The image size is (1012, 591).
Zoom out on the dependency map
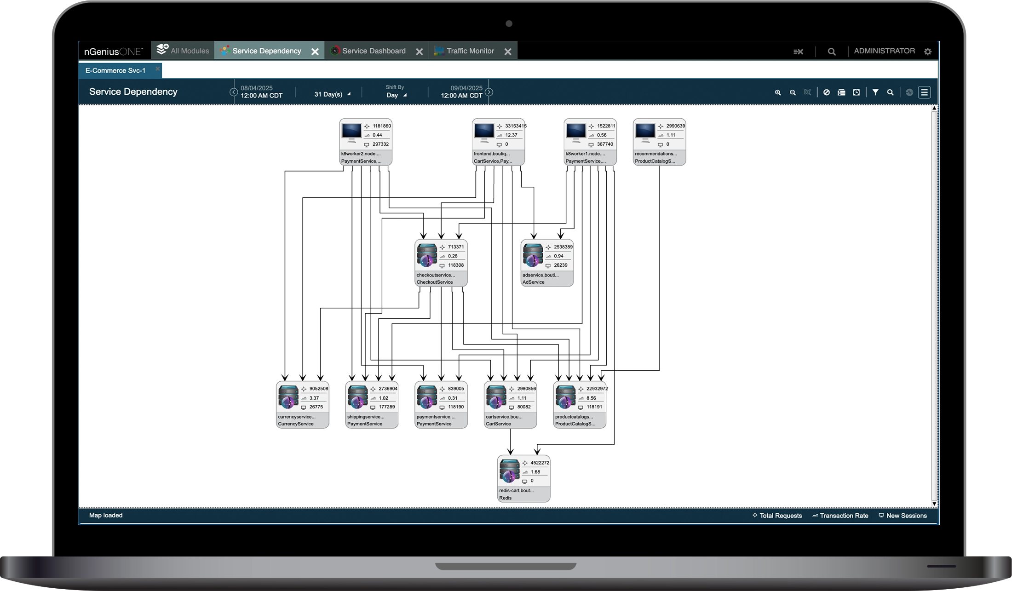click(793, 92)
